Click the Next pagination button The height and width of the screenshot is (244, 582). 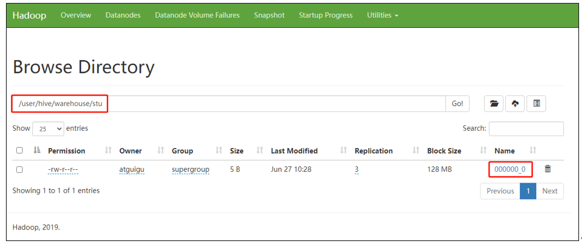click(549, 191)
